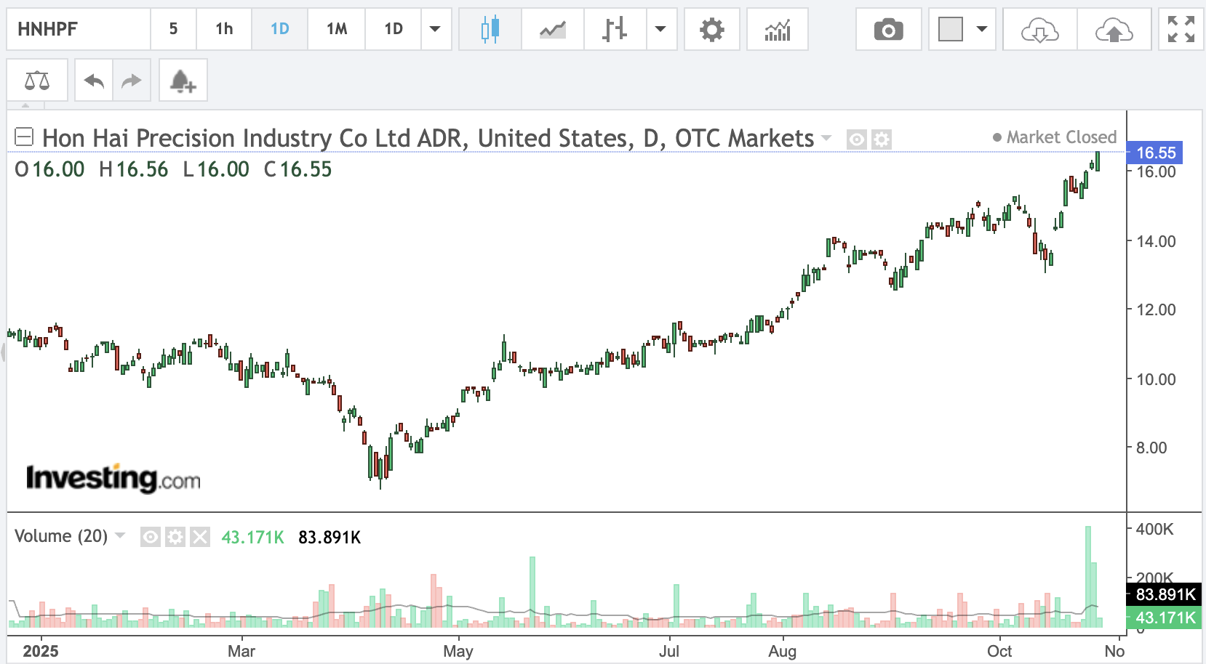Expand the time interval dropdown arrow

[x=435, y=30]
